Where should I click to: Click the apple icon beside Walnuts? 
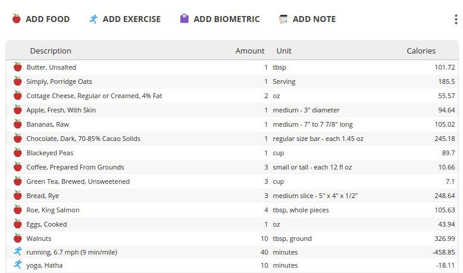click(17, 239)
